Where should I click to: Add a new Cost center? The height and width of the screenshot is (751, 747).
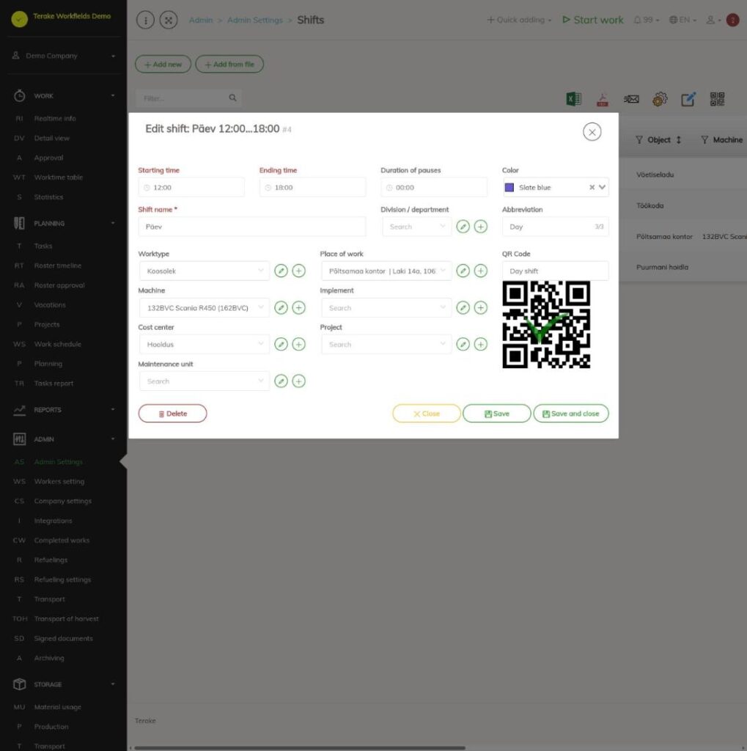(x=299, y=345)
